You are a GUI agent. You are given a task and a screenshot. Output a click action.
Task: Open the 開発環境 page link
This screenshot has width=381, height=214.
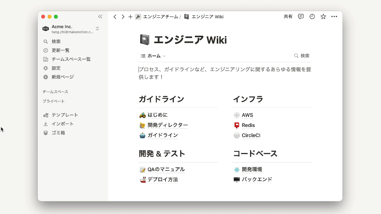[x=252, y=169]
